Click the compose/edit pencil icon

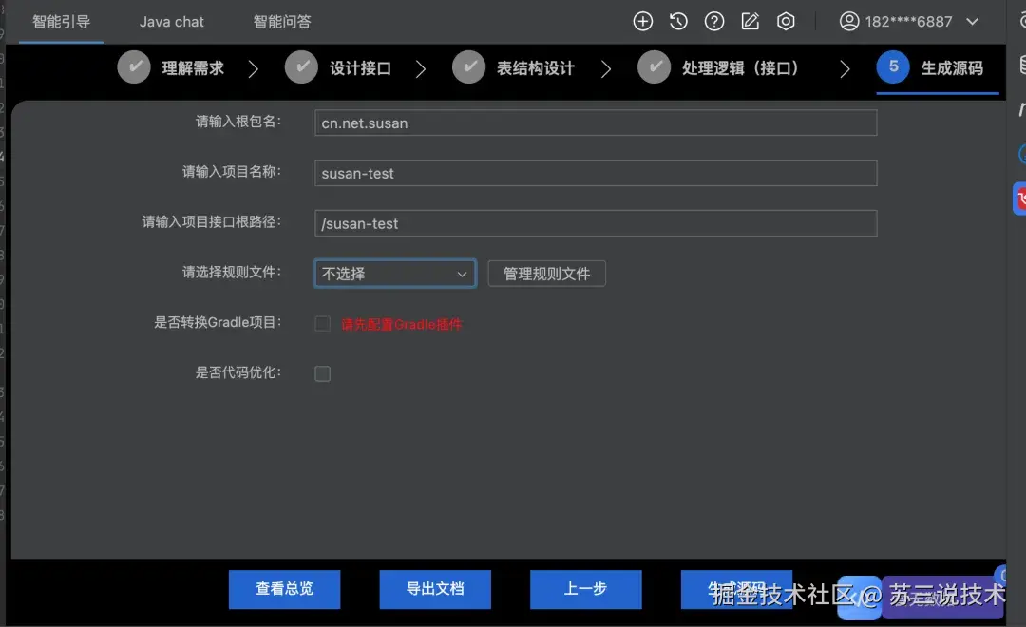(x=750, y=21)
